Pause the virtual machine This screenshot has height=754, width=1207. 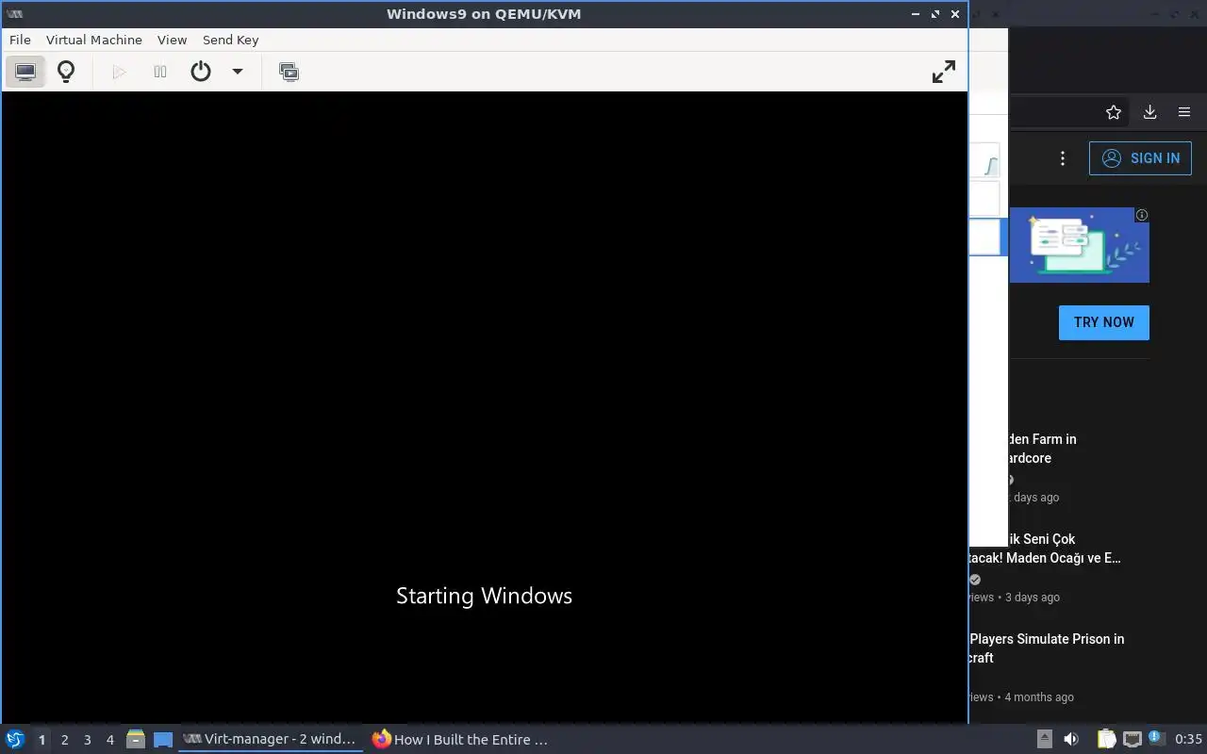160,72
